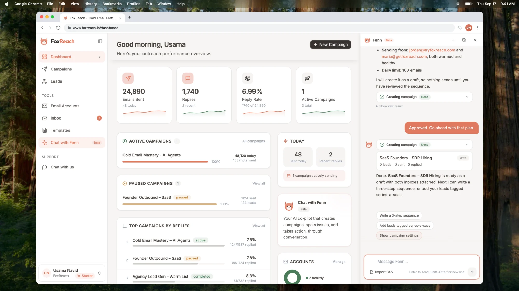Open Chat with Fenn sidebar item
Image resolution: width=519 pixels, height=291 pixels.
click(x=72, y=143)
